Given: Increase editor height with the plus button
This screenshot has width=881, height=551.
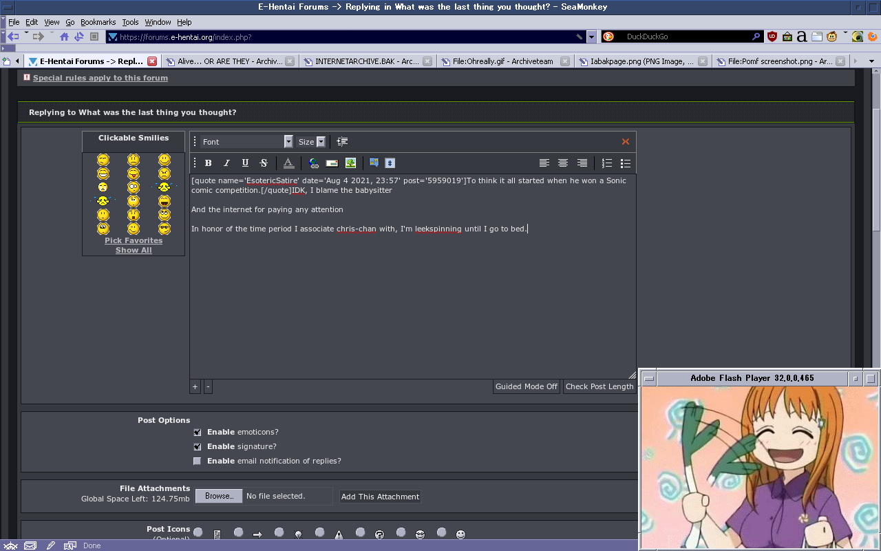Looking at the screenshot, I should (195, 387).
